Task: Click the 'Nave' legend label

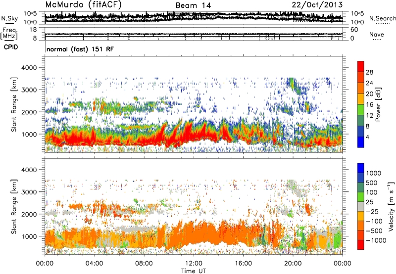Action: (377, 34)
